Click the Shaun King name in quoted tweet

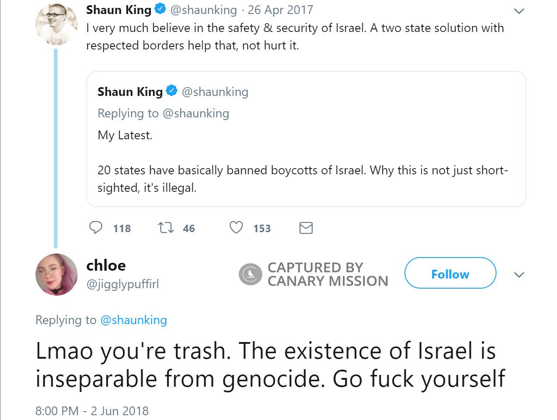tap(130, 92)
